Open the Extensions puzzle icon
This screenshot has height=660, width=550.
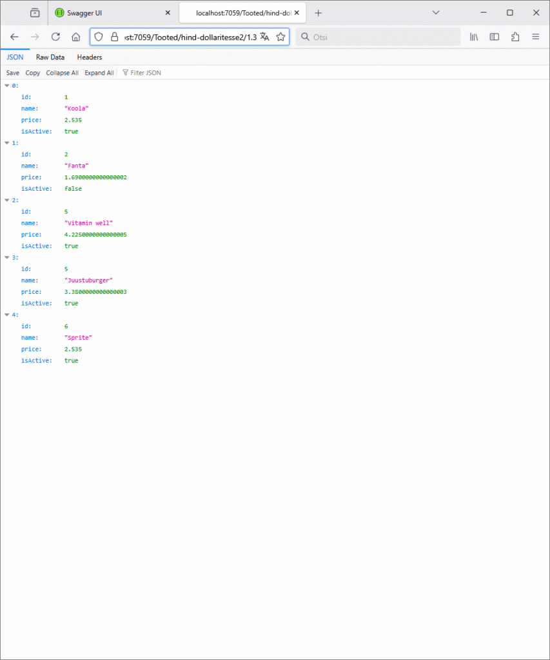tap(515, 37)
